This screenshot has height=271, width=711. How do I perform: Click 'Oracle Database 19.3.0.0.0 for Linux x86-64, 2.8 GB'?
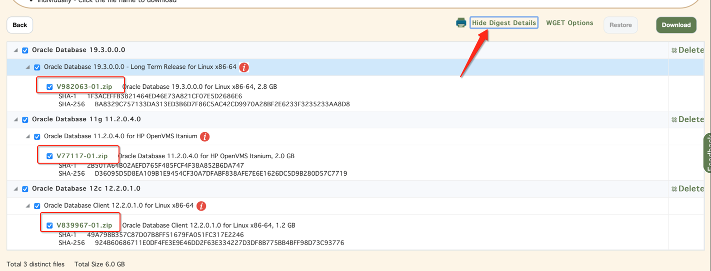pyautogui.click(x=199, y=87)
